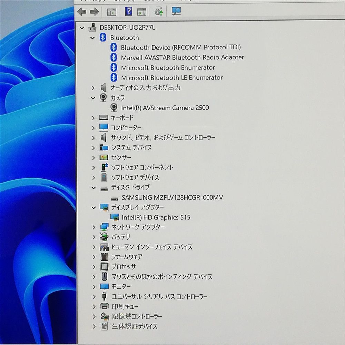Select the センサー category label
345x345 pixels.
coord(121,157)
